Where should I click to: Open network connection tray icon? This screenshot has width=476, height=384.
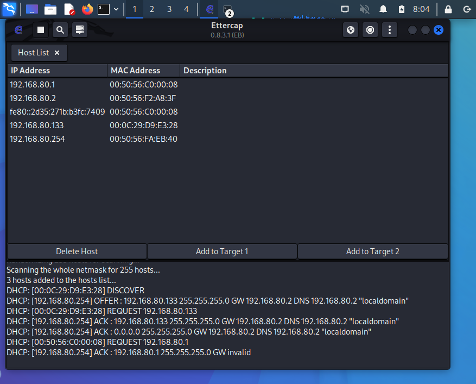(345, 9)
